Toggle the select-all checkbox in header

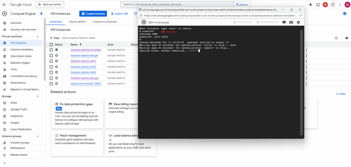point(51,45)
